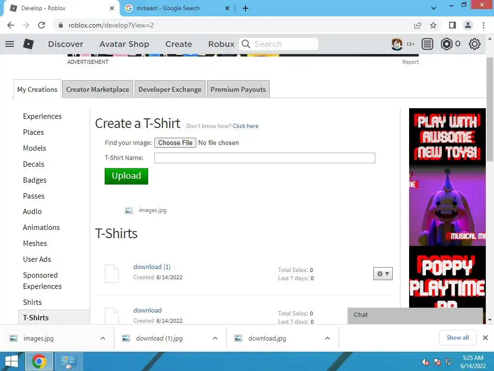Select Places in the sidebar
Screen dimensions: 494x371
pyautogui.click(x=33, y=132)
